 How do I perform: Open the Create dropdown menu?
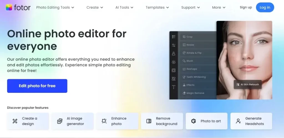[x=95, y=7]
